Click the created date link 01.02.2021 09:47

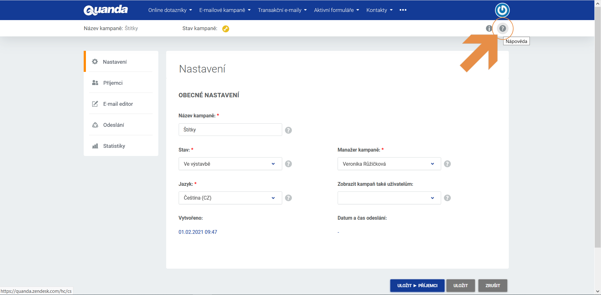(x=198, y=232)
